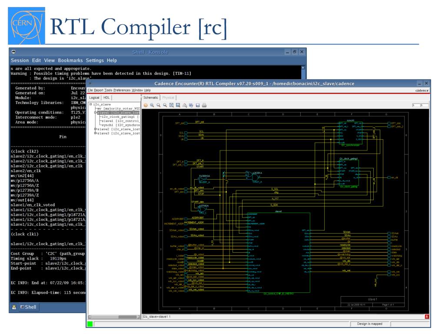
Task: Click the 'Design is mapped' status text
Action: coord(369,324)
